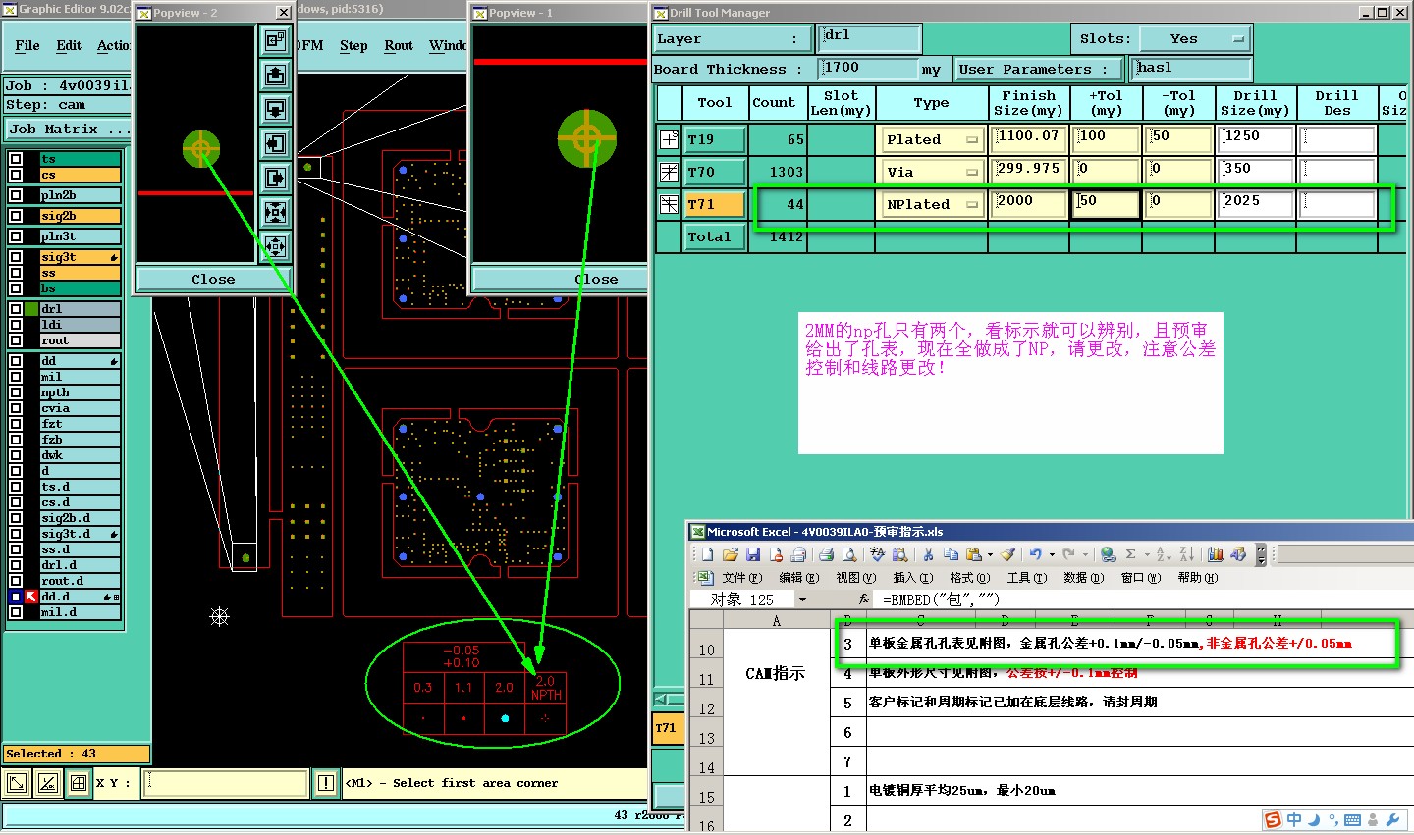Toggle the checkbox beside the sig3t layer
1414x835 pixels.
pyautogui.click(x=16, y=257)
